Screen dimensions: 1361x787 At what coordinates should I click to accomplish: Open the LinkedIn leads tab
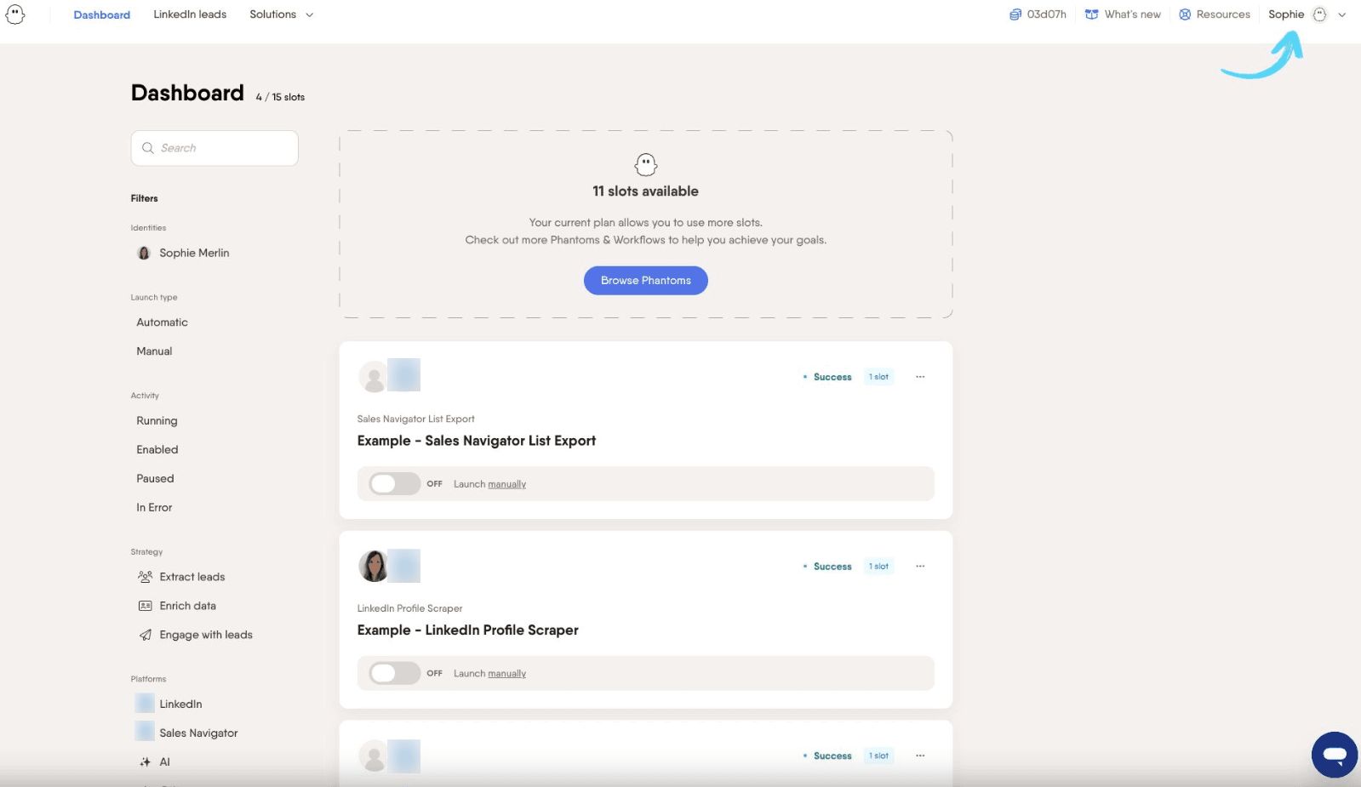tap(190, 14)
